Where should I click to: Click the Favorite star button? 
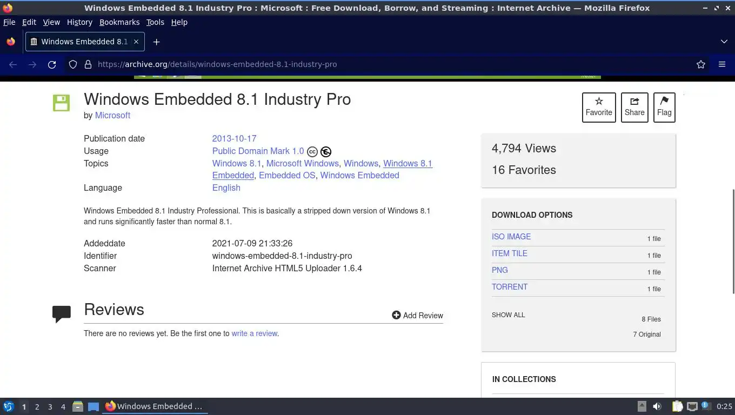[x=599, y=108]
